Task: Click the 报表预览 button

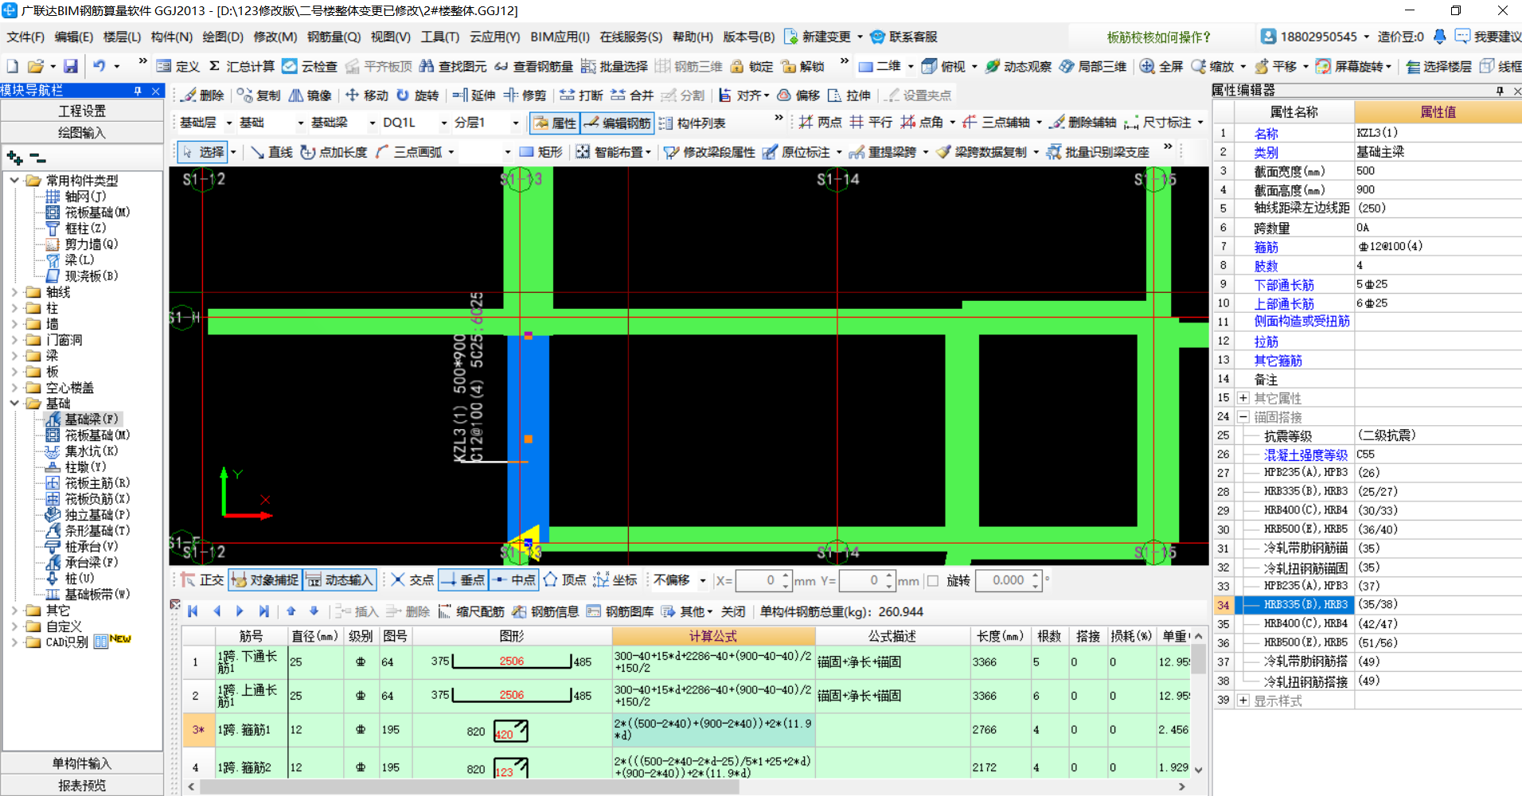Action: (x=82, y=786)
